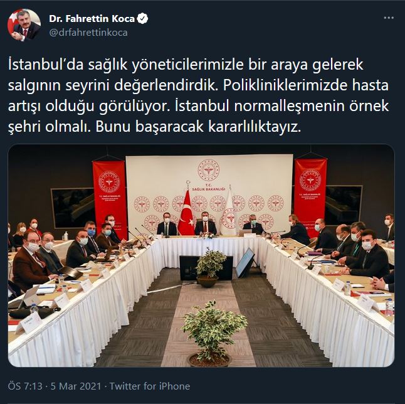Click the tweet's first word İstanbul'da
The image size is (405, 404).
pyautogui.click(x=46, y=65)
